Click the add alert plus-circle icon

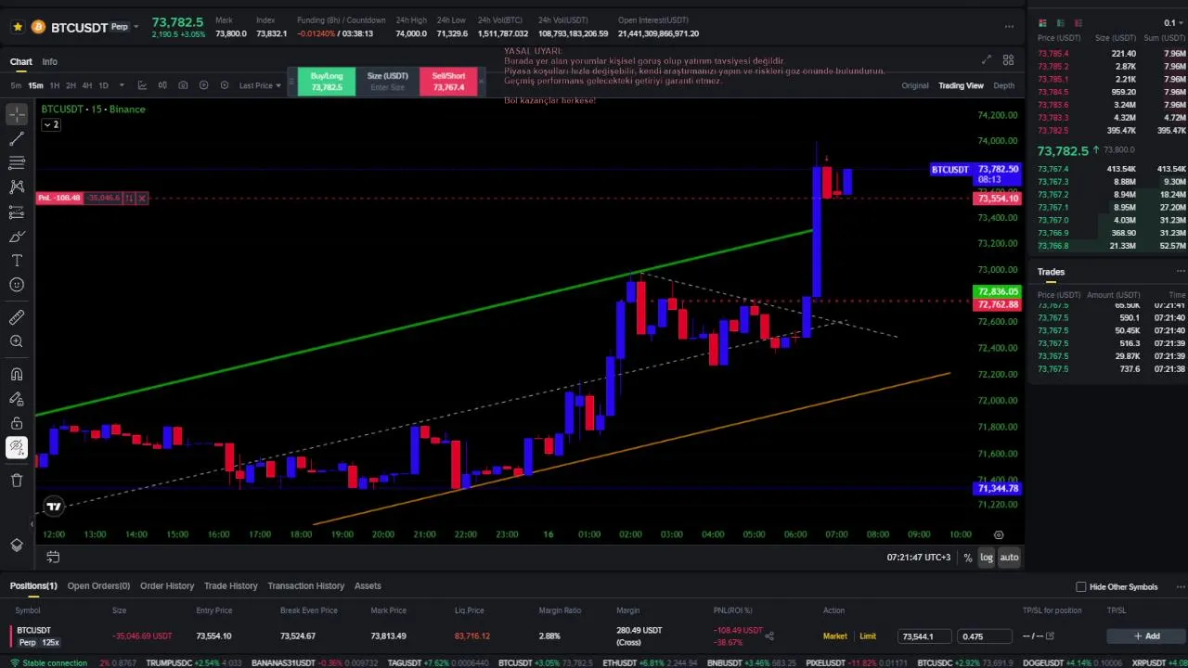click(x=203, y=85)
